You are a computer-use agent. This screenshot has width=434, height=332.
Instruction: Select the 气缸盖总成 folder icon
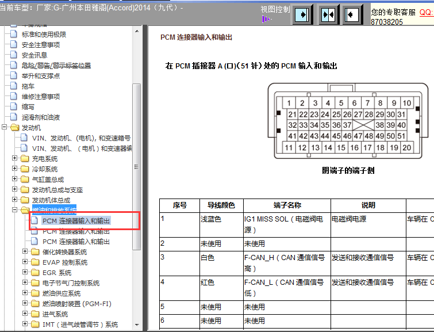point(25,180)
